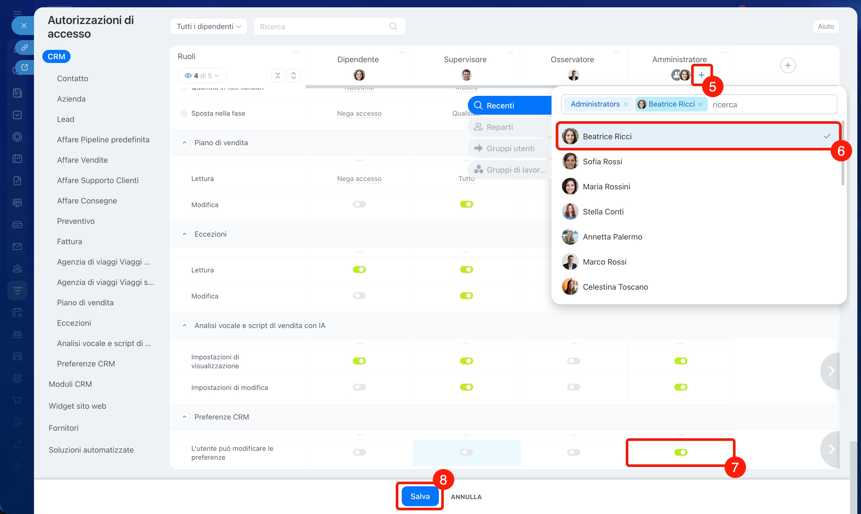Collapse the Eccezioni section
The width and height of the screenshot is (861, 514).
point(184,234)
